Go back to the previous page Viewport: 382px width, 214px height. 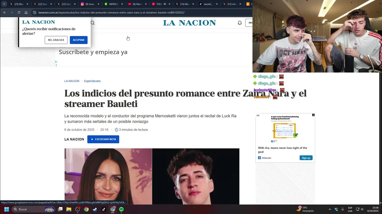tap(4, 12)
